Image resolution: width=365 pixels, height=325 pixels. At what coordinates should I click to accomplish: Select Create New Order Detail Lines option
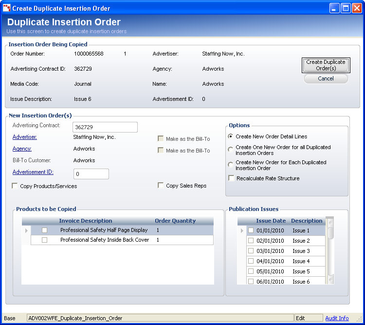(x=231, y=136)
